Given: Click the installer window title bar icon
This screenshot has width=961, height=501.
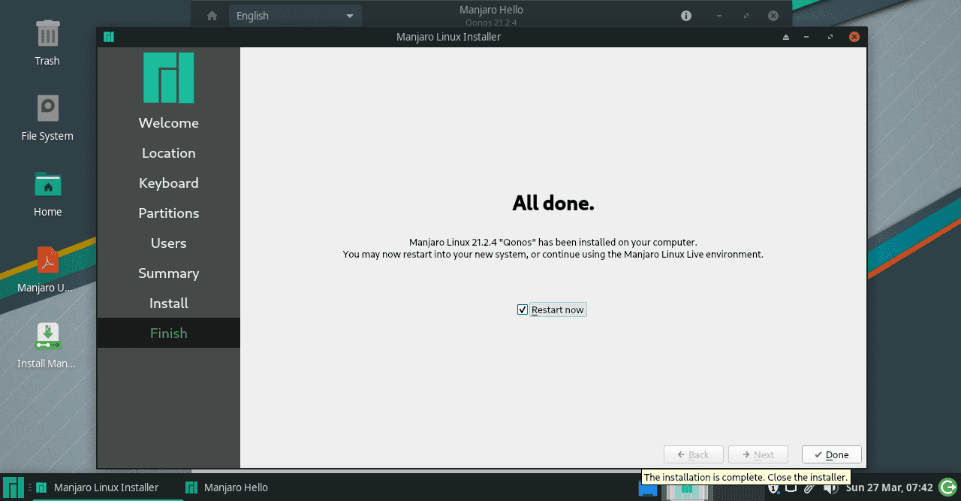Looking at the screenshot, I should point(109,37).
